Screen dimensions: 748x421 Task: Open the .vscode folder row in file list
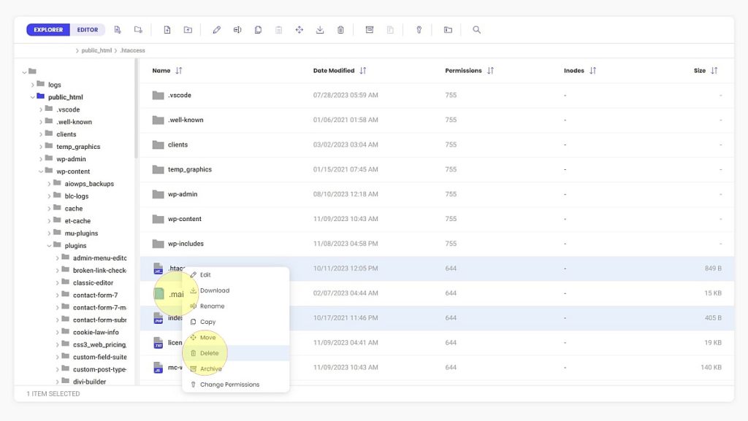pyautogui.click(x=437, y=96)
